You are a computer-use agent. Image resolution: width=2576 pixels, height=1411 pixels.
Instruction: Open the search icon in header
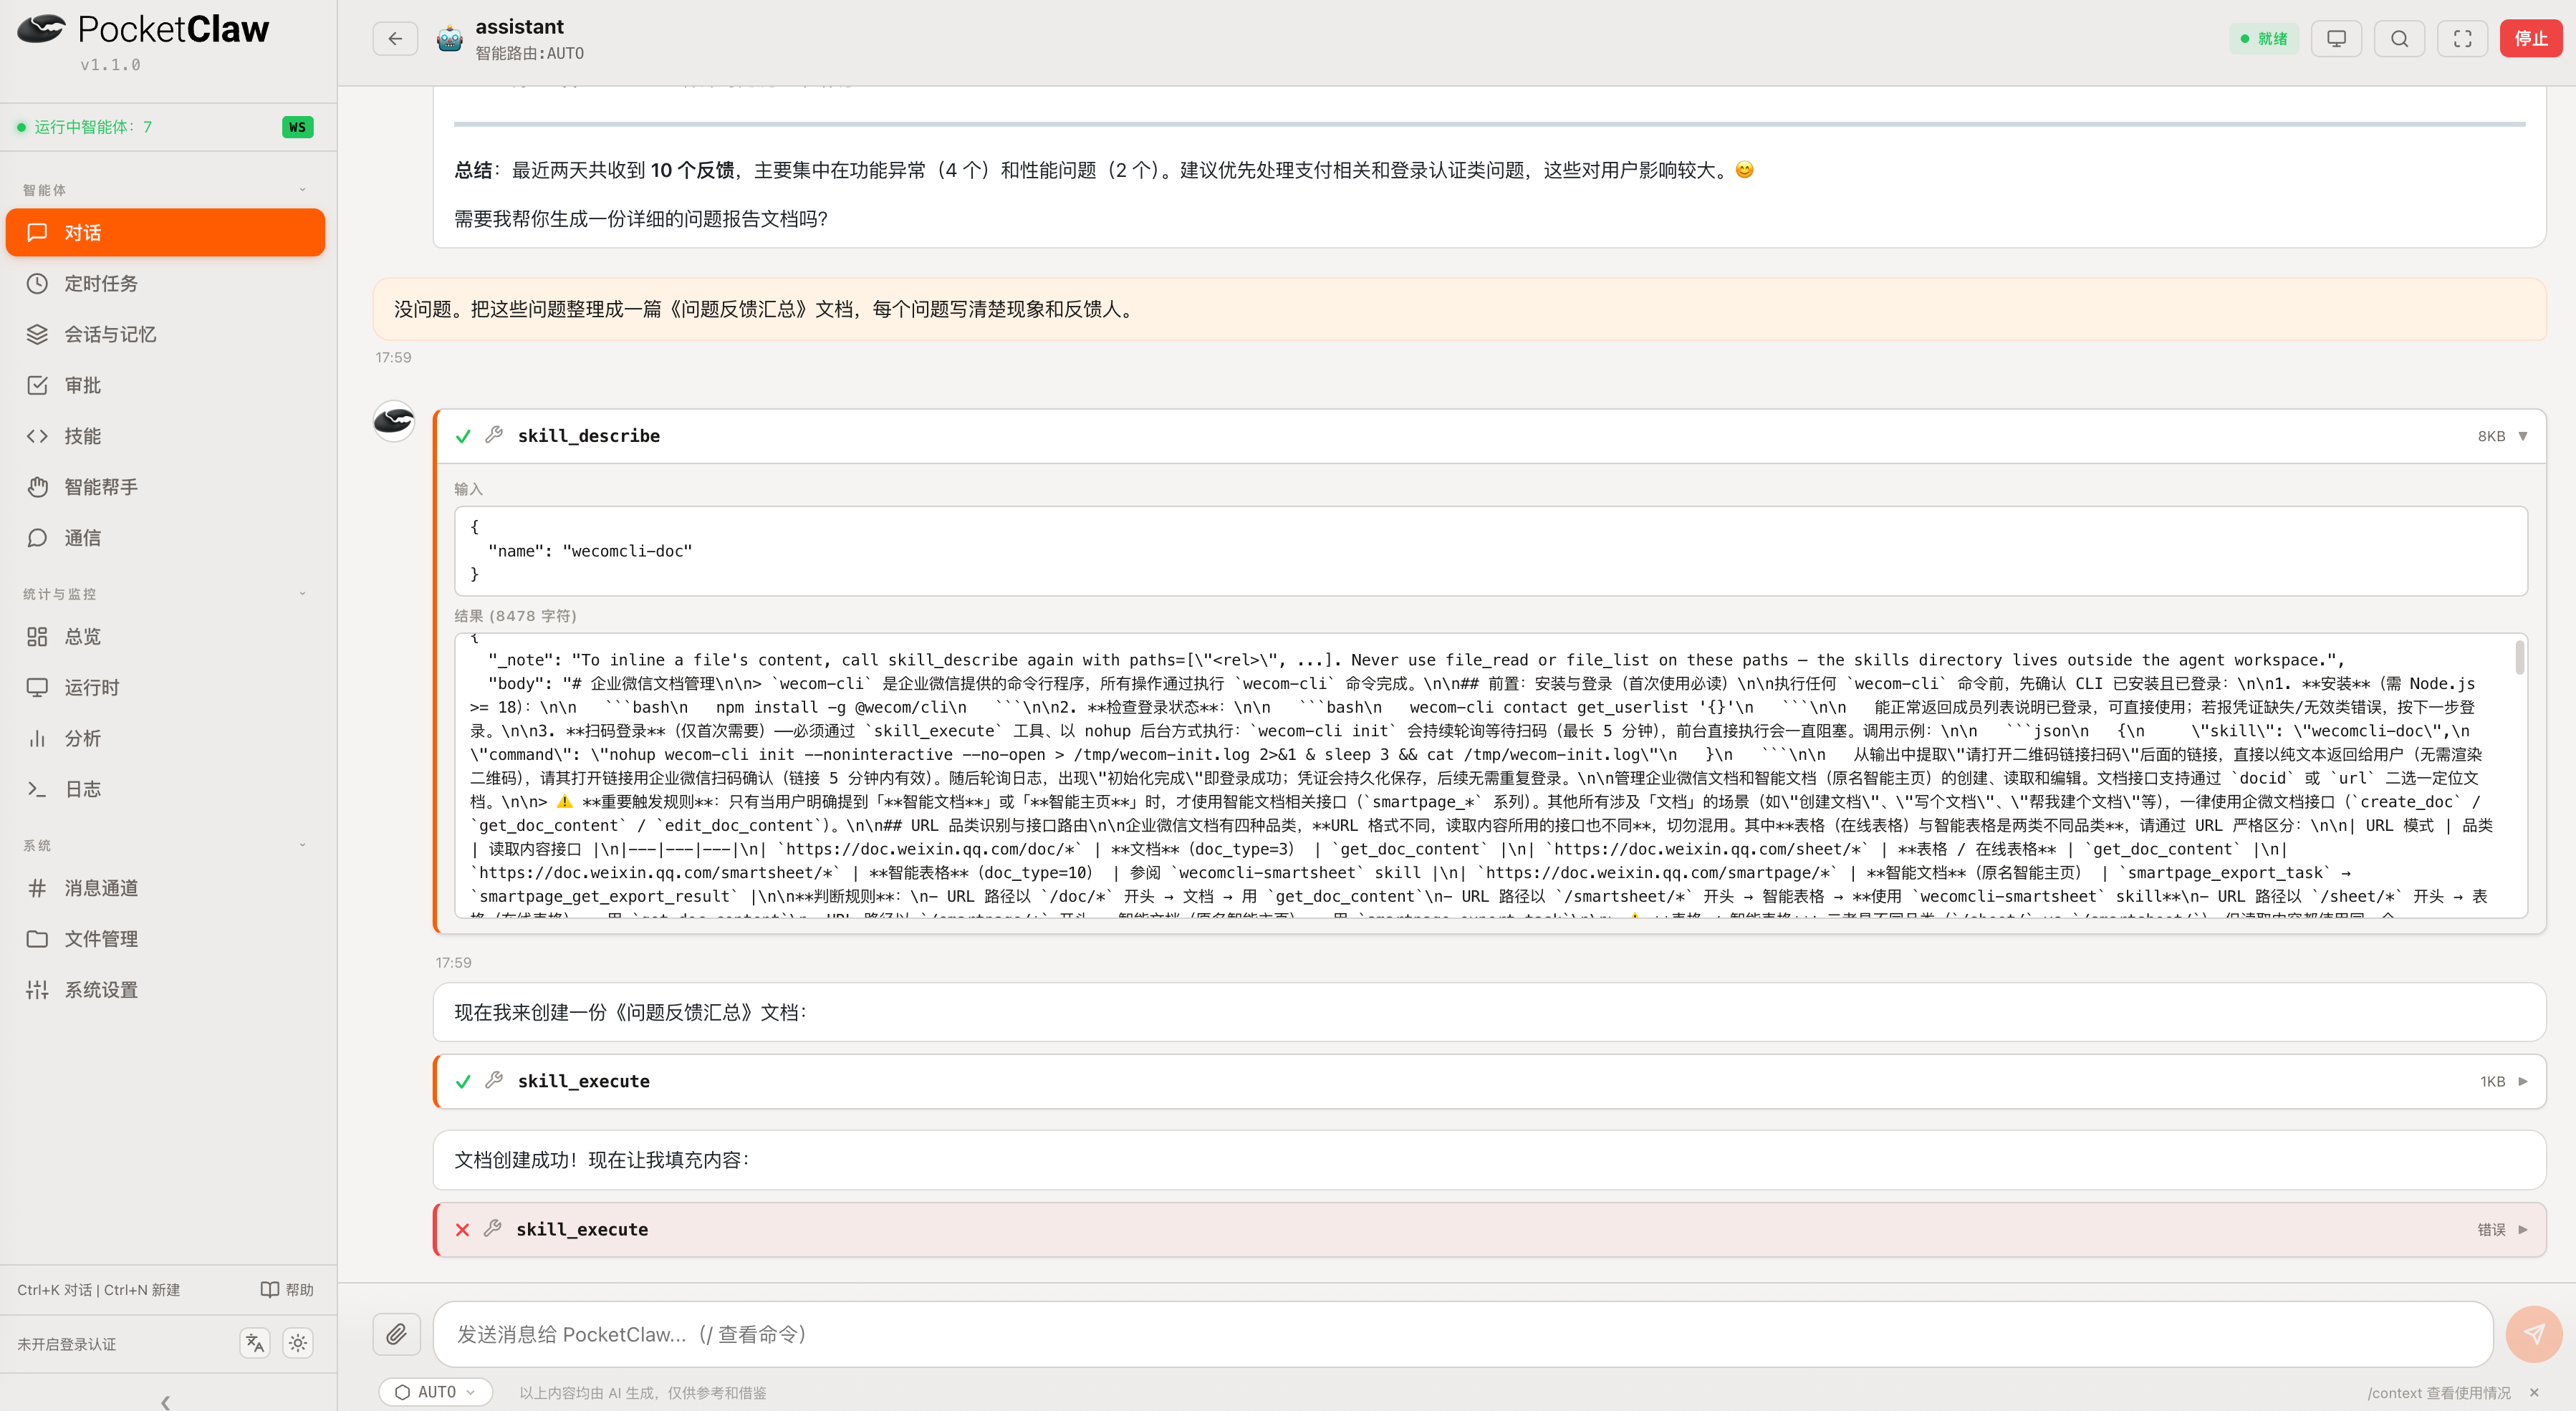[x=2399, y=39]
